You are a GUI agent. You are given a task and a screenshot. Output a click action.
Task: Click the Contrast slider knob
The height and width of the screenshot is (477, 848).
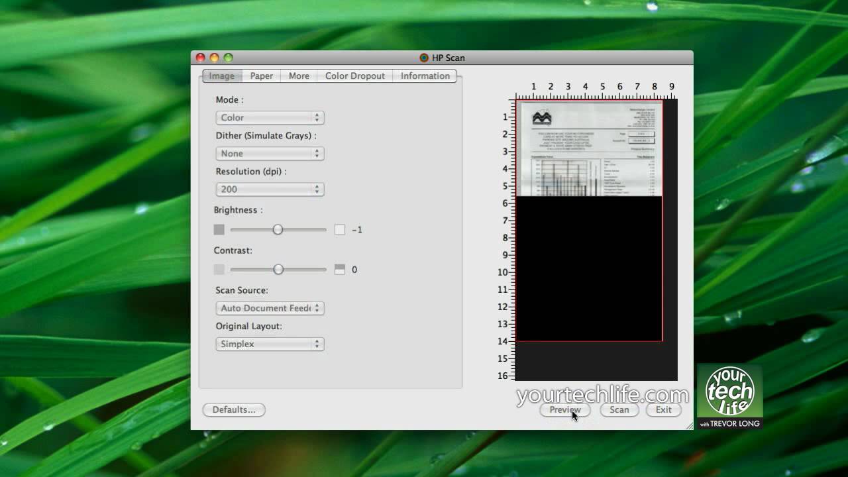pos(278,269)
